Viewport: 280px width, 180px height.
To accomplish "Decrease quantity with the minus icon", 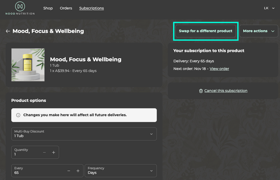I will [x=44, y=152].
